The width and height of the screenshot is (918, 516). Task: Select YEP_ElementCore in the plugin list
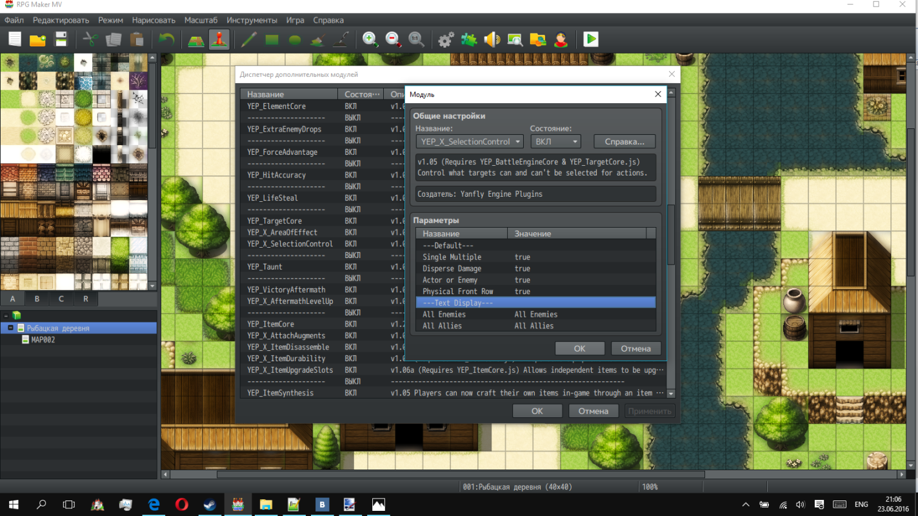[276, 106]
